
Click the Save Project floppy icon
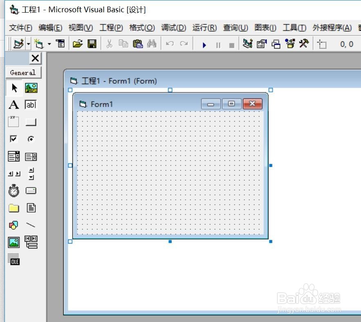pyautogui.click(x=92, y=43)
